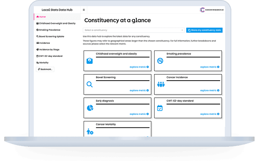Click the arrow icon beside Cancer Incidence explore metric
259x164 pixels.
click(218, 90)
